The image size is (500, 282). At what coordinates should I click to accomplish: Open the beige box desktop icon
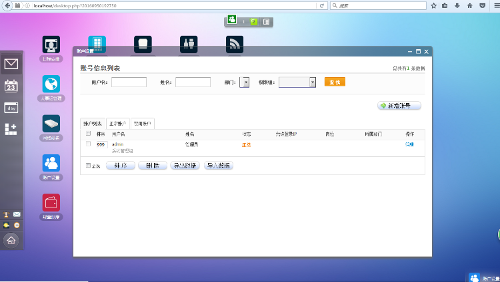143,45
